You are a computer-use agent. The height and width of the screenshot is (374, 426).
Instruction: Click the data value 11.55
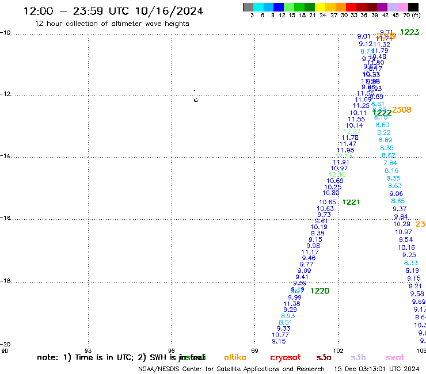[x=356, y=119]
